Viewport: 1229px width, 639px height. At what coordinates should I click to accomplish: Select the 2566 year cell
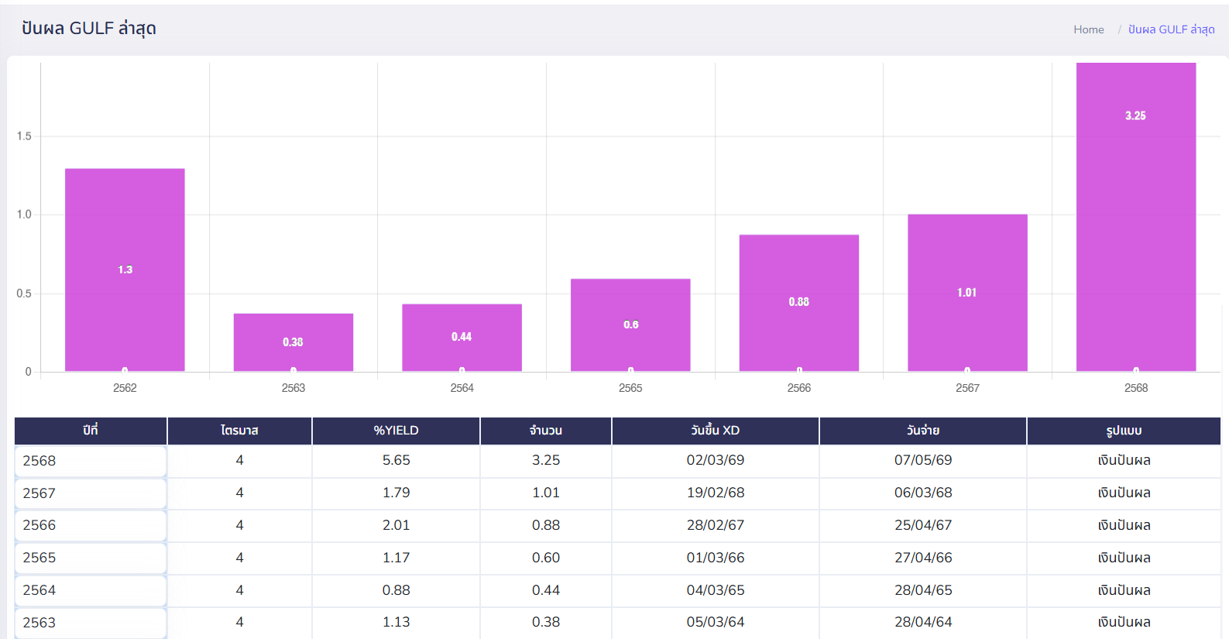coord(91,525)
